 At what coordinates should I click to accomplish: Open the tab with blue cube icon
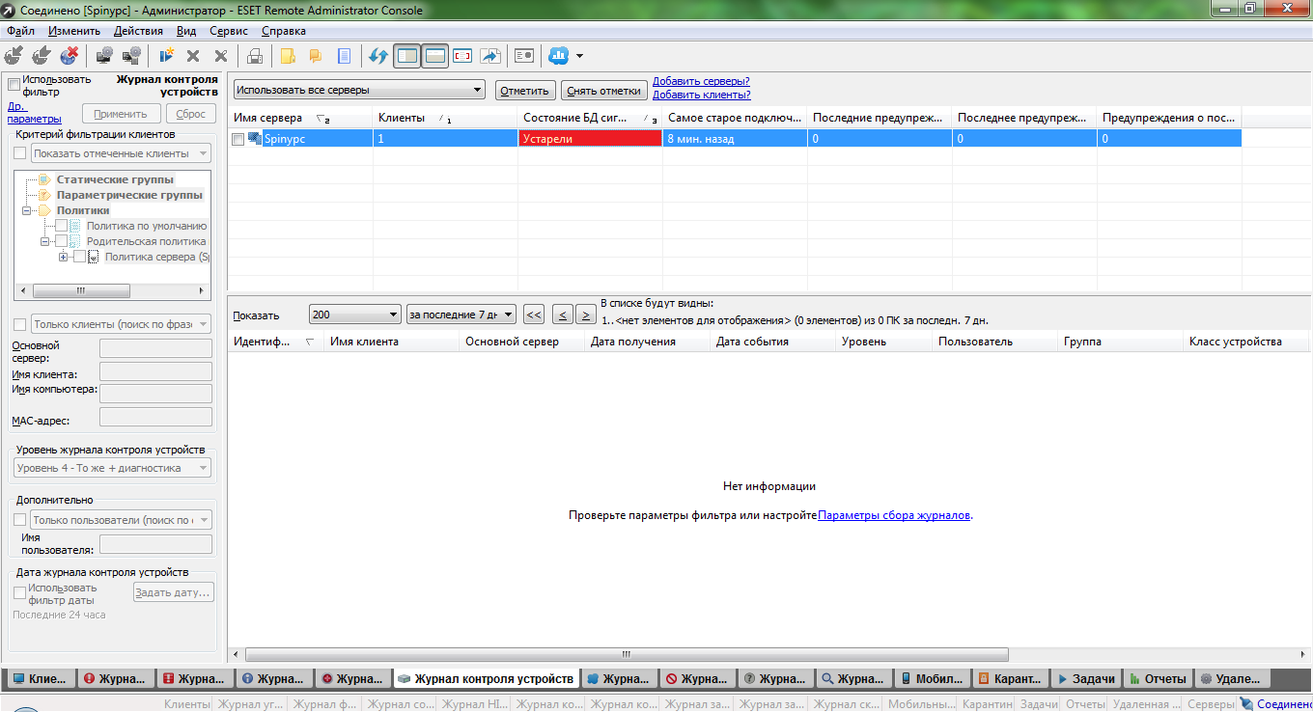tap(619, 678)
